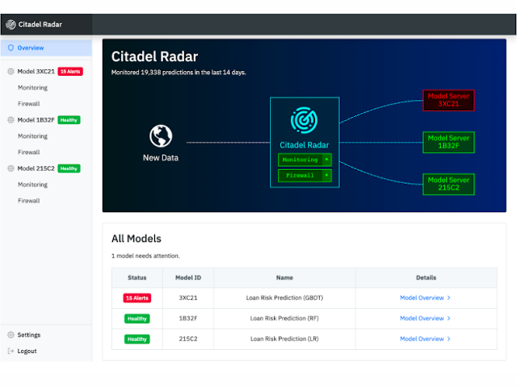517x387 pixels.
Task: Click the All Models heading
Action: pos(137,239)
